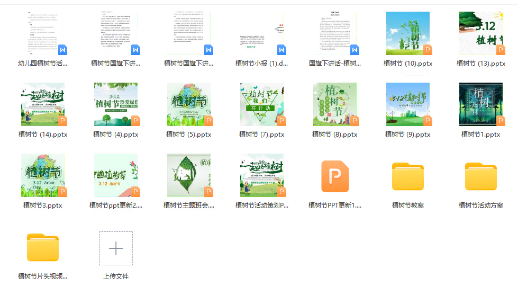This screenshot has height=286, width=518.
Task: Open the 植树节片头视频 folder
Action: [42, 248]
